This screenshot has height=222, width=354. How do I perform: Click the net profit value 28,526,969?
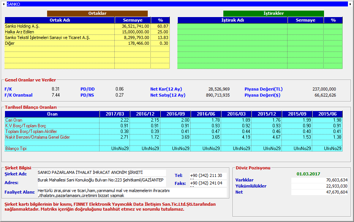tap(219, 89)
